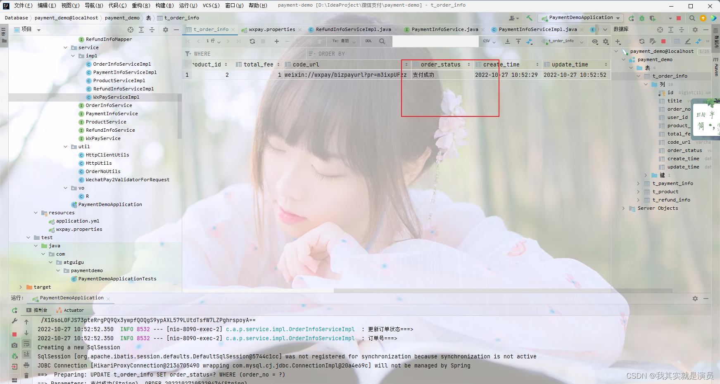Sort by the total_fee column header
This screenshot has height=384, width=720.
258,64
